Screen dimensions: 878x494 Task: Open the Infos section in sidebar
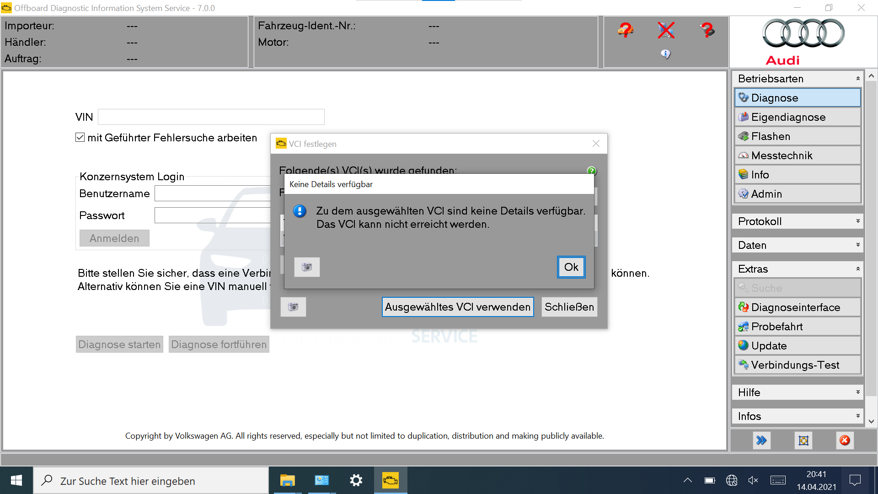point(797,416)
